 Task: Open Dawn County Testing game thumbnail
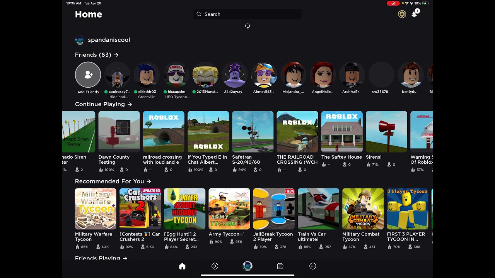[x=119, y=132]
